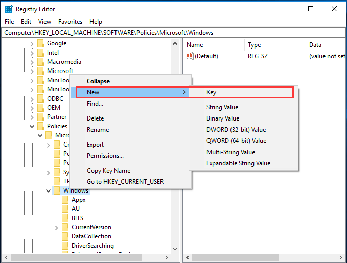Screen dimensions: 347x263
Task: Expand the ODBC key
Action: pos(32,99)
